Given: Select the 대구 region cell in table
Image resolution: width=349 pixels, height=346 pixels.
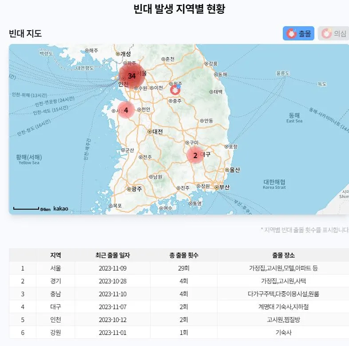Looking at the screenshot, I should click(x=56, y=307).
